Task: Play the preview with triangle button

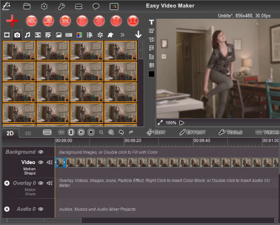Action: point(182,123)
